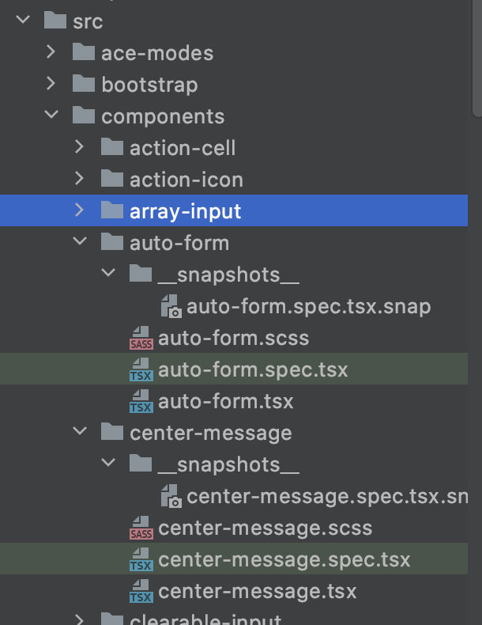The image size is (482, 625).
Task: Select the src folder name
Action: tap(88, 21)
